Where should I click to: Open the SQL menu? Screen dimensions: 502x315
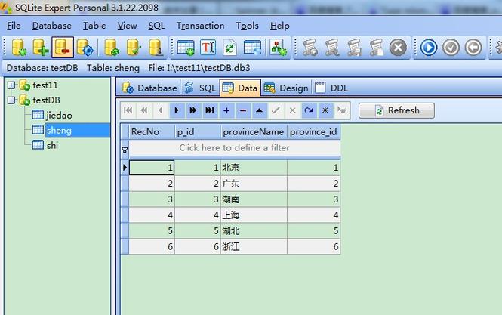point(156,26)
